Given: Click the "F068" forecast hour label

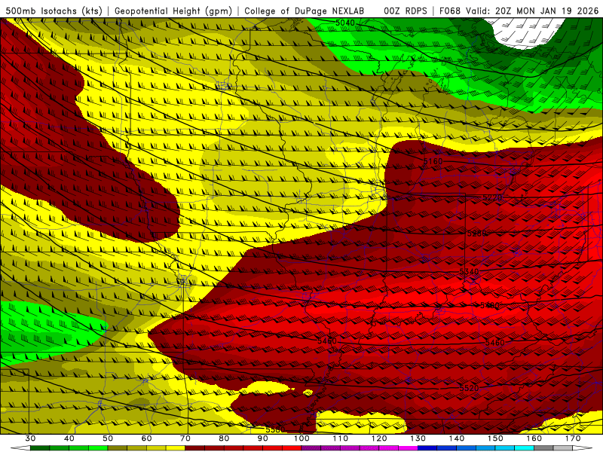Looking at the screenshot, I should coord(450,11).
